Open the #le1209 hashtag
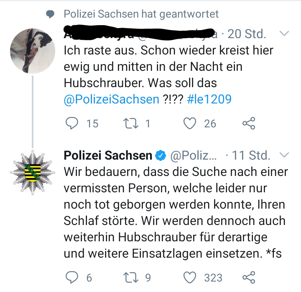Screen dimensions: 301x292 (x=209, y=99)
